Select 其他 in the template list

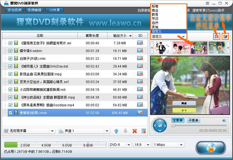click(x=169, y=27)
